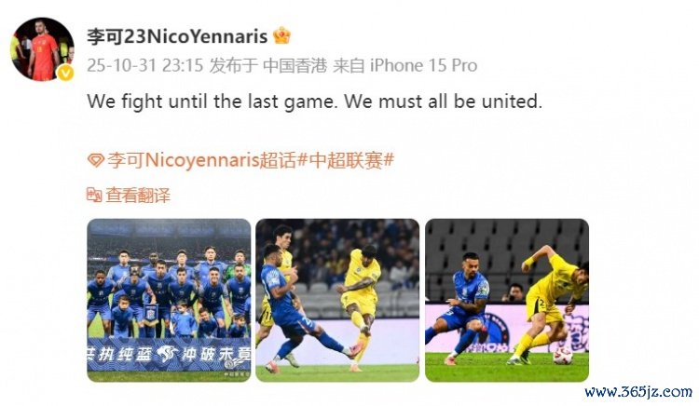Click the yellow verified badge on avatar
Screen dimensions: 699x406
(66, 72)
